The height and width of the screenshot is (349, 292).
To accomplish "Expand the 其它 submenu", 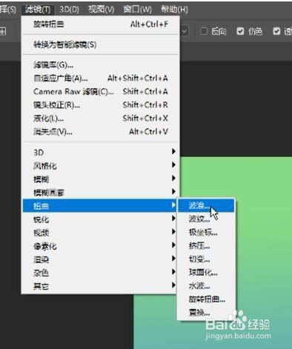I will click(99, 286).
